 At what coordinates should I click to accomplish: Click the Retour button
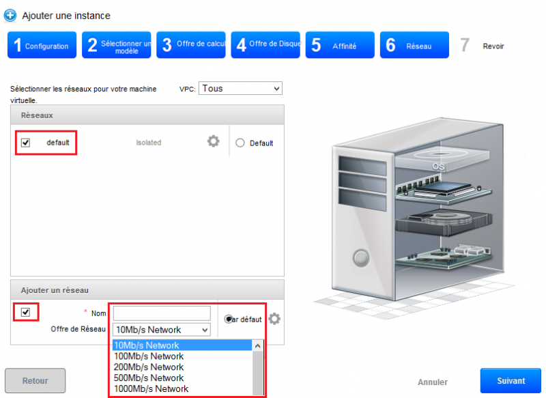tap(35, 381)
